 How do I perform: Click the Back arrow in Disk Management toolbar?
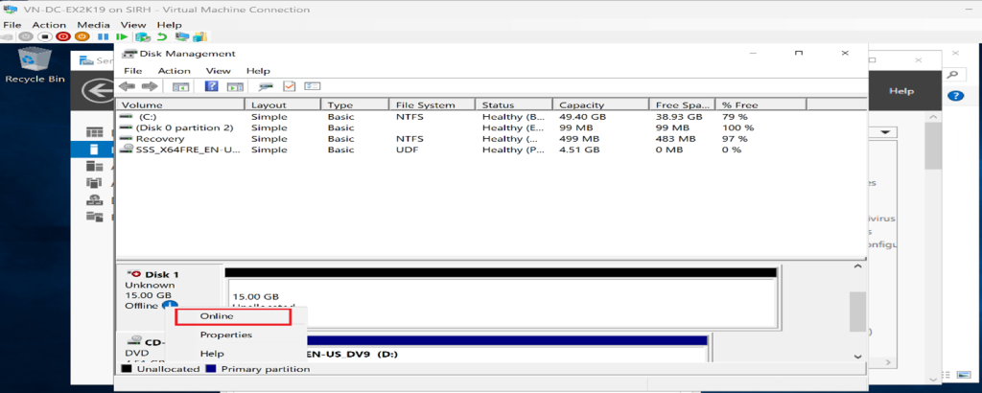click(125, 86)
